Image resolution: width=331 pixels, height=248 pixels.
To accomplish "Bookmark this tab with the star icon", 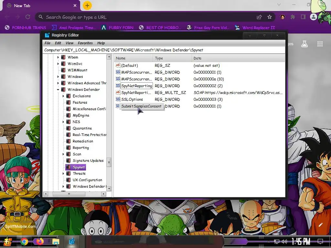I will click(x=270, y=17).
